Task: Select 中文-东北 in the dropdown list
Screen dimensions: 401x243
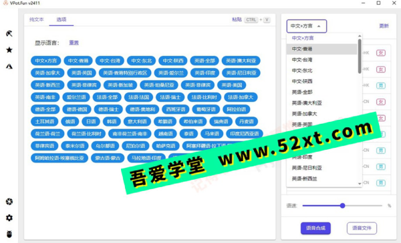Action: 321,71
